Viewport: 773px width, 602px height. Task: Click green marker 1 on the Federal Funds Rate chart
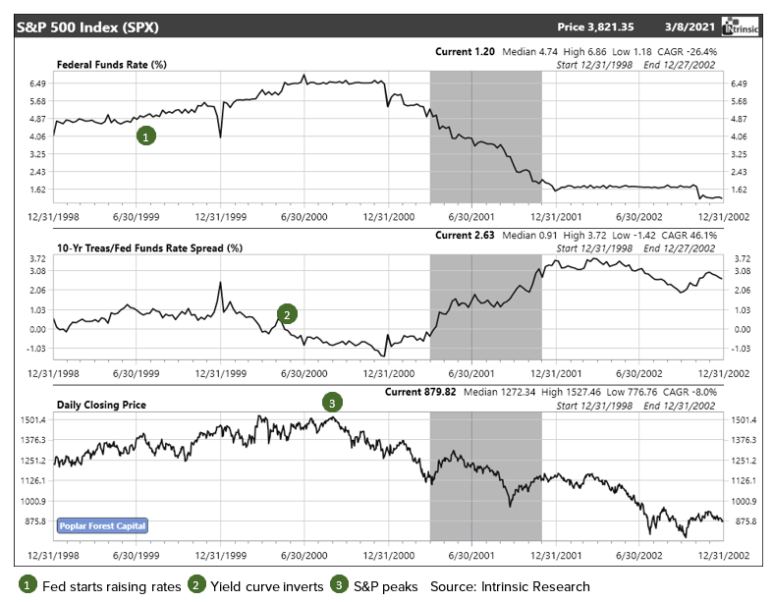pyautogui.click(x=145, y=137)
